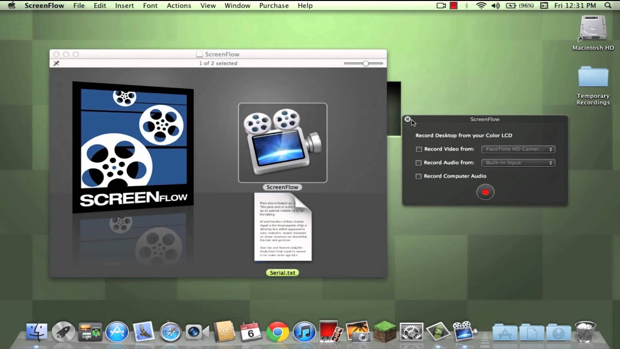This screenshot has width=620, height=349.
Task: Open the Downloads folder stack in Dock
Action: tap(558, 332)
